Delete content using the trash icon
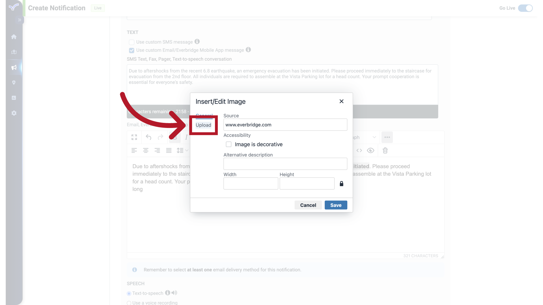Viewport: 543px width, 305px height. (x=385, y=151)
